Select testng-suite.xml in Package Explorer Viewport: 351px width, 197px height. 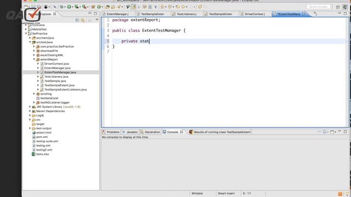pyautogui.click(x=47, y=141)
